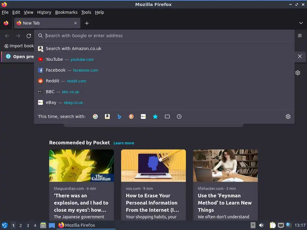Click the info icon in notification bar
Screen dimensions: 307x230
8,56
